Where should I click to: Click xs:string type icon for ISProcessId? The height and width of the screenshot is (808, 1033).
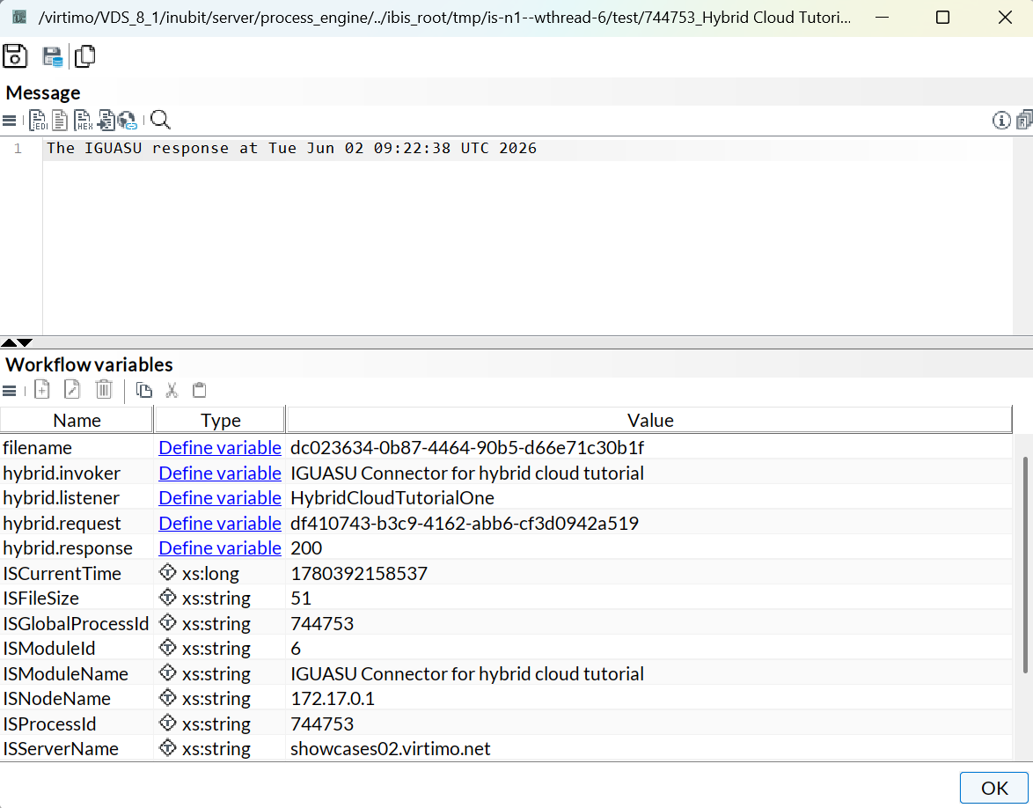click(168, 723)
